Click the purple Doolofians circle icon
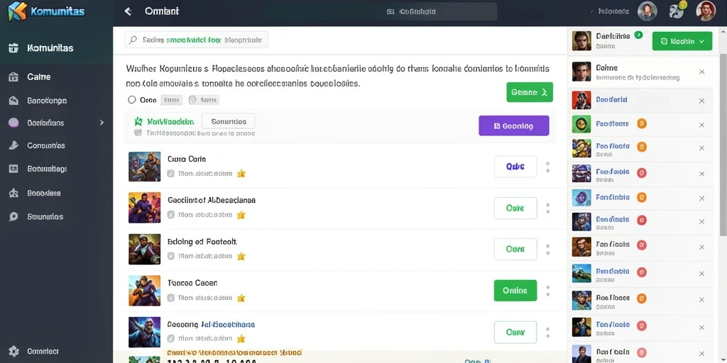The height and width of the screenshot is (363, 727). pyautogui.click(x=13, y=123)
